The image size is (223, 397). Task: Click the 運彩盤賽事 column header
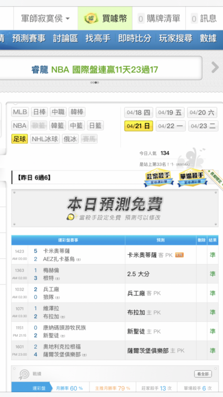pos(68,240)
